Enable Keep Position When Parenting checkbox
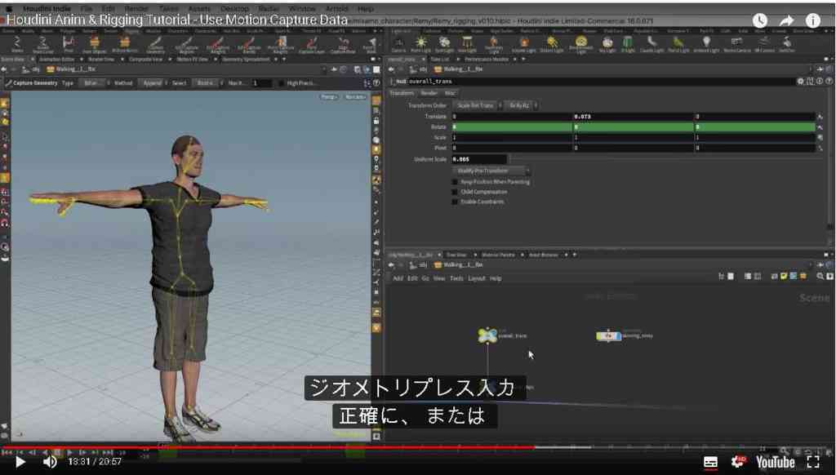This screenshot has width=836, height=475. pyautogui.click(x=455, y=182)
